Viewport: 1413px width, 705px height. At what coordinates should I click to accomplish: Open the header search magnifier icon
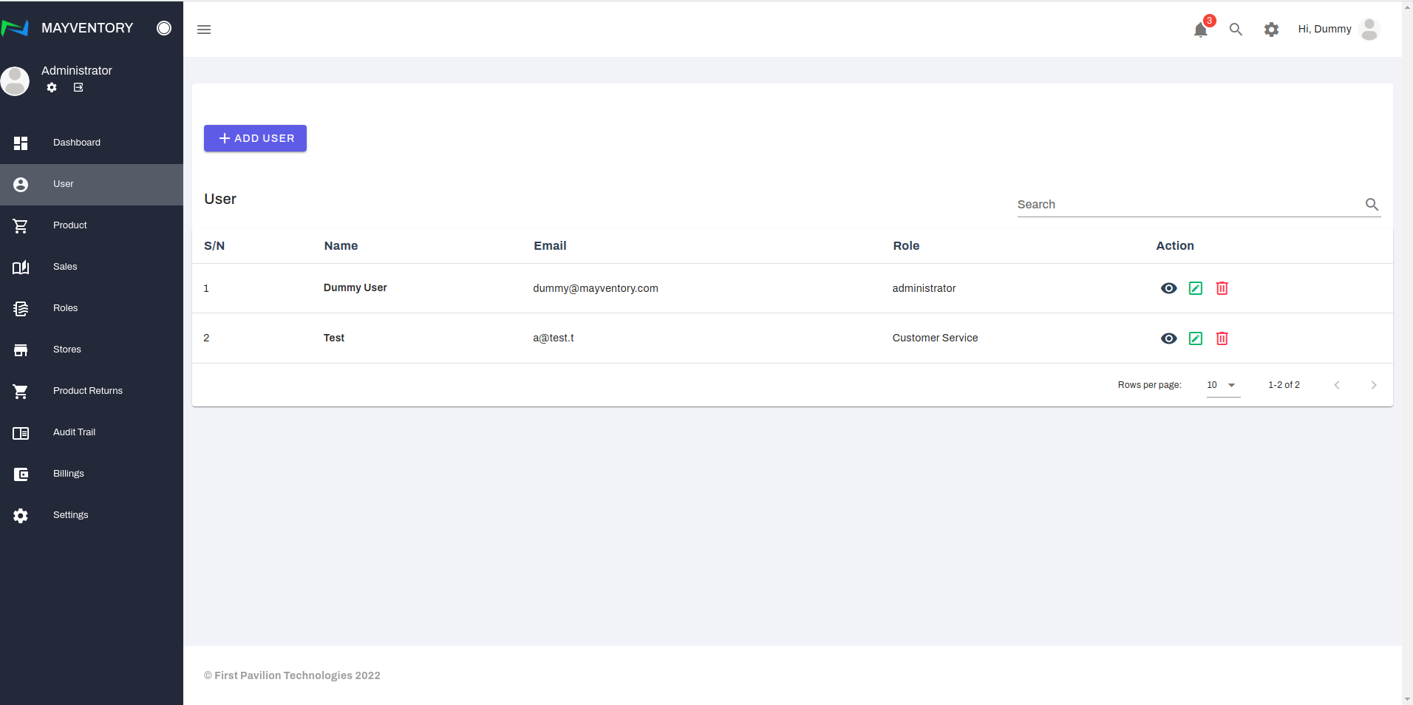[x=1236, y=30]
